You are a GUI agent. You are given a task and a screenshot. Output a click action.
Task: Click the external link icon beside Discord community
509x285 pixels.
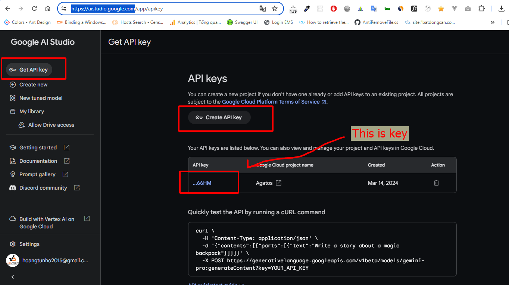pos(77,188)
